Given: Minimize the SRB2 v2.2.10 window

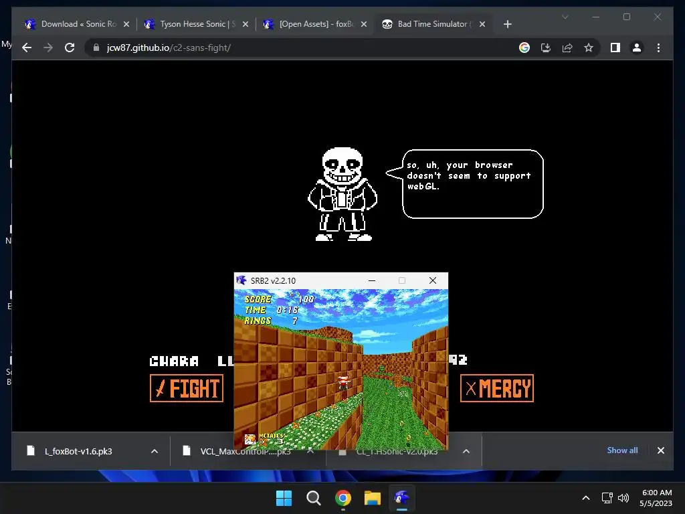Looking at the screenshot, I should pos(372,280).
